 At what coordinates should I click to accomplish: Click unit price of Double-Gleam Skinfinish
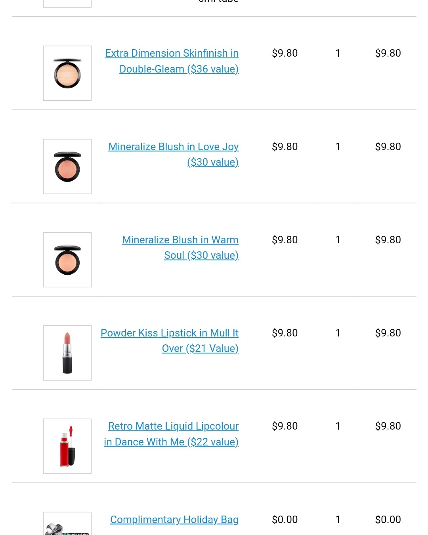pos(285,53)
